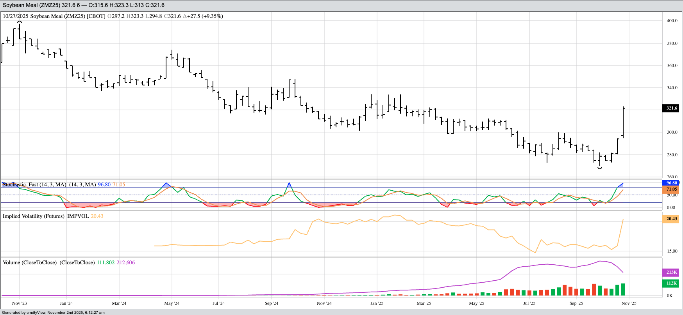The image size is (683, 315).
Task: Select the May '24 date axis label
Action: (x=172, y=303)
